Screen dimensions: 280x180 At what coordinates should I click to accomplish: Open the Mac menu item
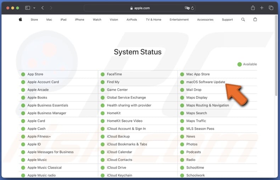tap(49, 19)
